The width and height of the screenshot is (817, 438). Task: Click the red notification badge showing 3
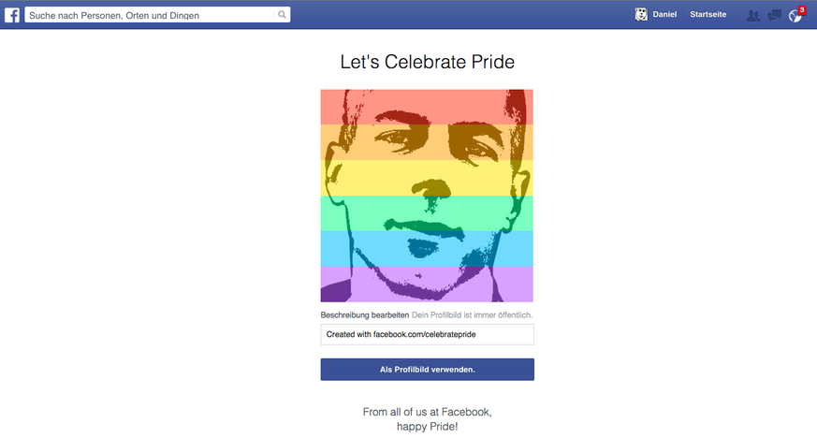(802, 9)
